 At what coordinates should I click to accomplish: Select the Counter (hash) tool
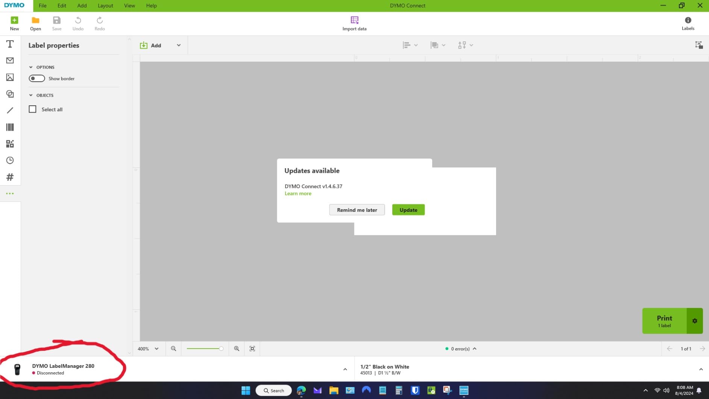pos(10,177)
